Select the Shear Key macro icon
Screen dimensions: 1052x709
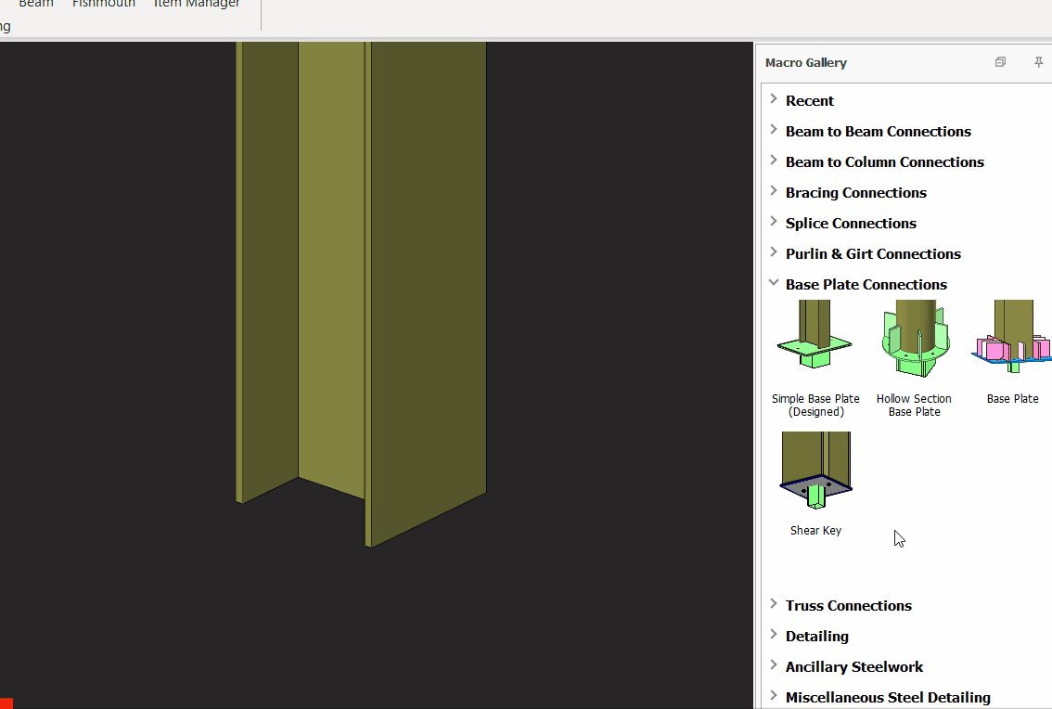(x=815, y=471)
